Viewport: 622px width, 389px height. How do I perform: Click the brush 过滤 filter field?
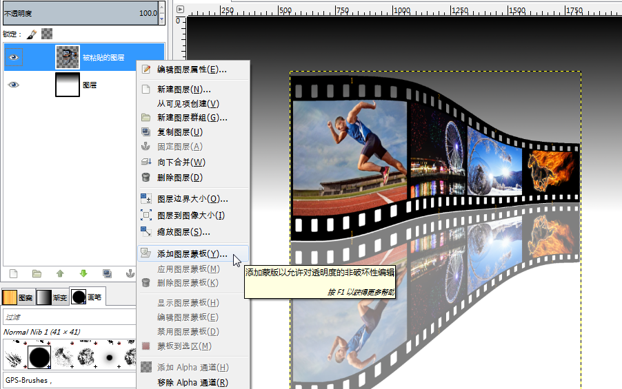[70, 317]
